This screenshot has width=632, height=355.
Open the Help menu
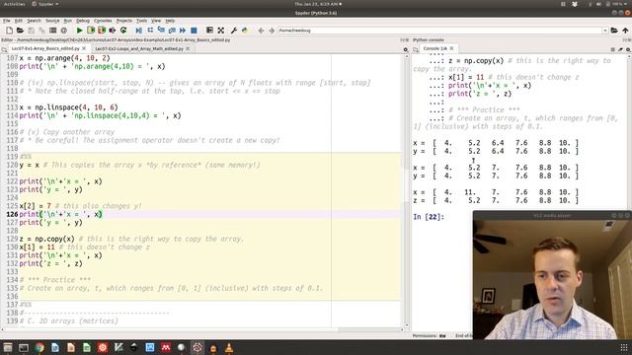point(170,21)
